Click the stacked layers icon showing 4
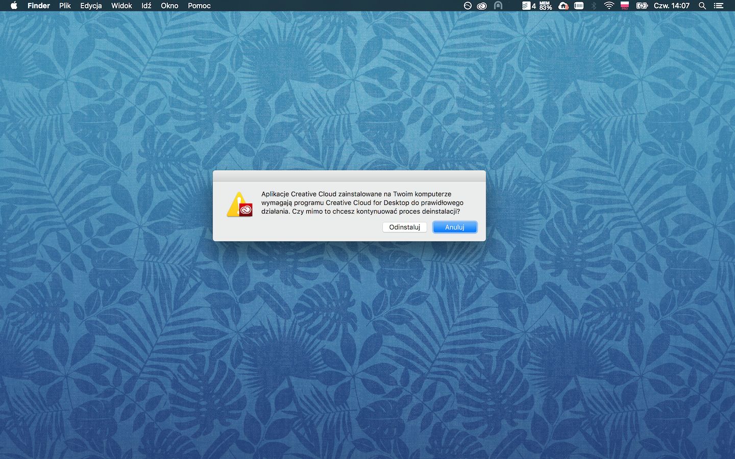 (x=528, y=6)
